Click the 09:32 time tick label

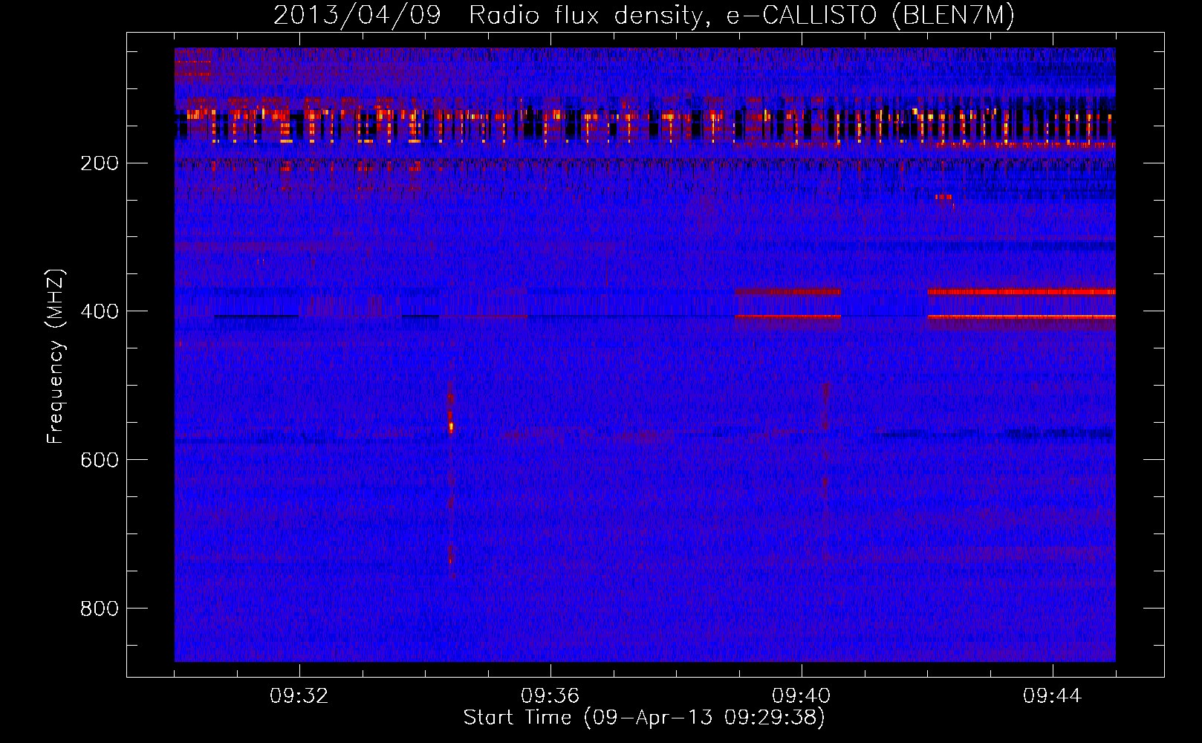coord(299,696)
